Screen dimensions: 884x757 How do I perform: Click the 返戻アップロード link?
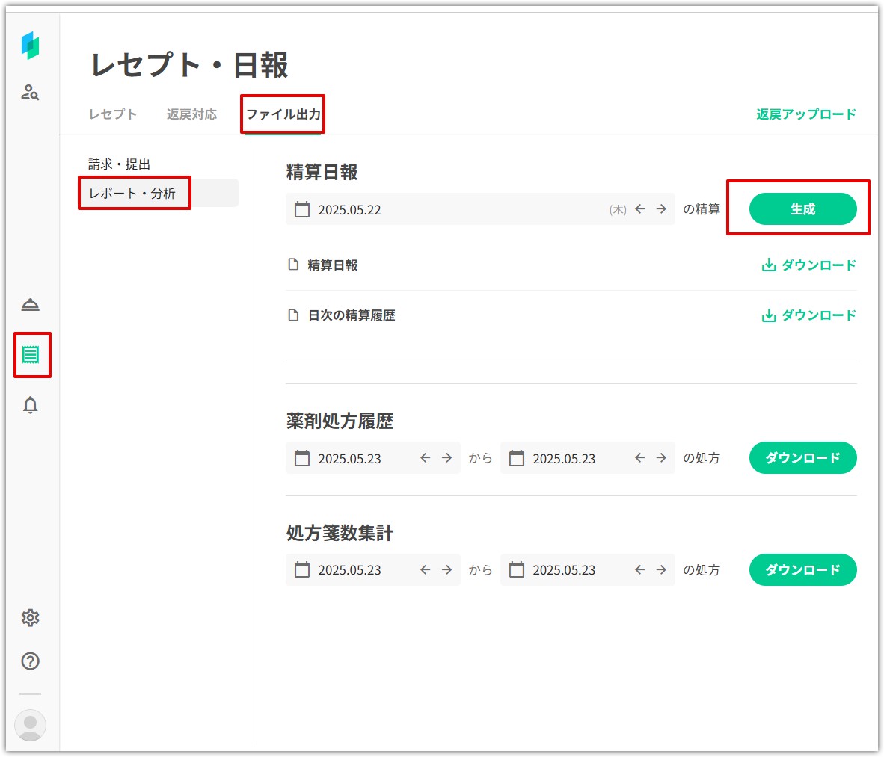pyautogui.click(x=805, y=114)
